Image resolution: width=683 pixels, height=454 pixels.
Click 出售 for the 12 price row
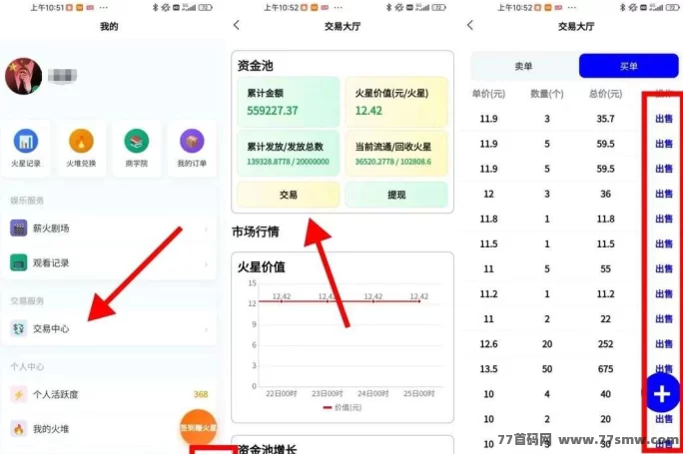point(664,194)
